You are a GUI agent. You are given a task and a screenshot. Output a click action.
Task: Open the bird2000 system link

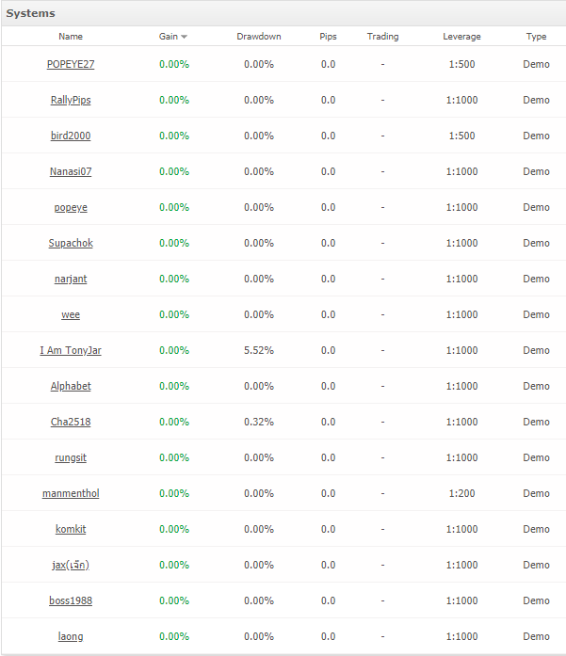[x=71, y=136]
